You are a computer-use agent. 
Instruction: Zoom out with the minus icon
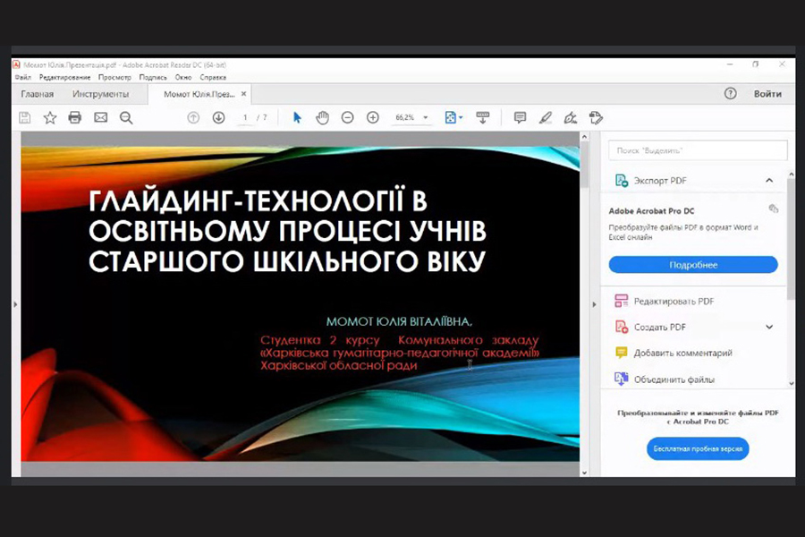(348, 117)
